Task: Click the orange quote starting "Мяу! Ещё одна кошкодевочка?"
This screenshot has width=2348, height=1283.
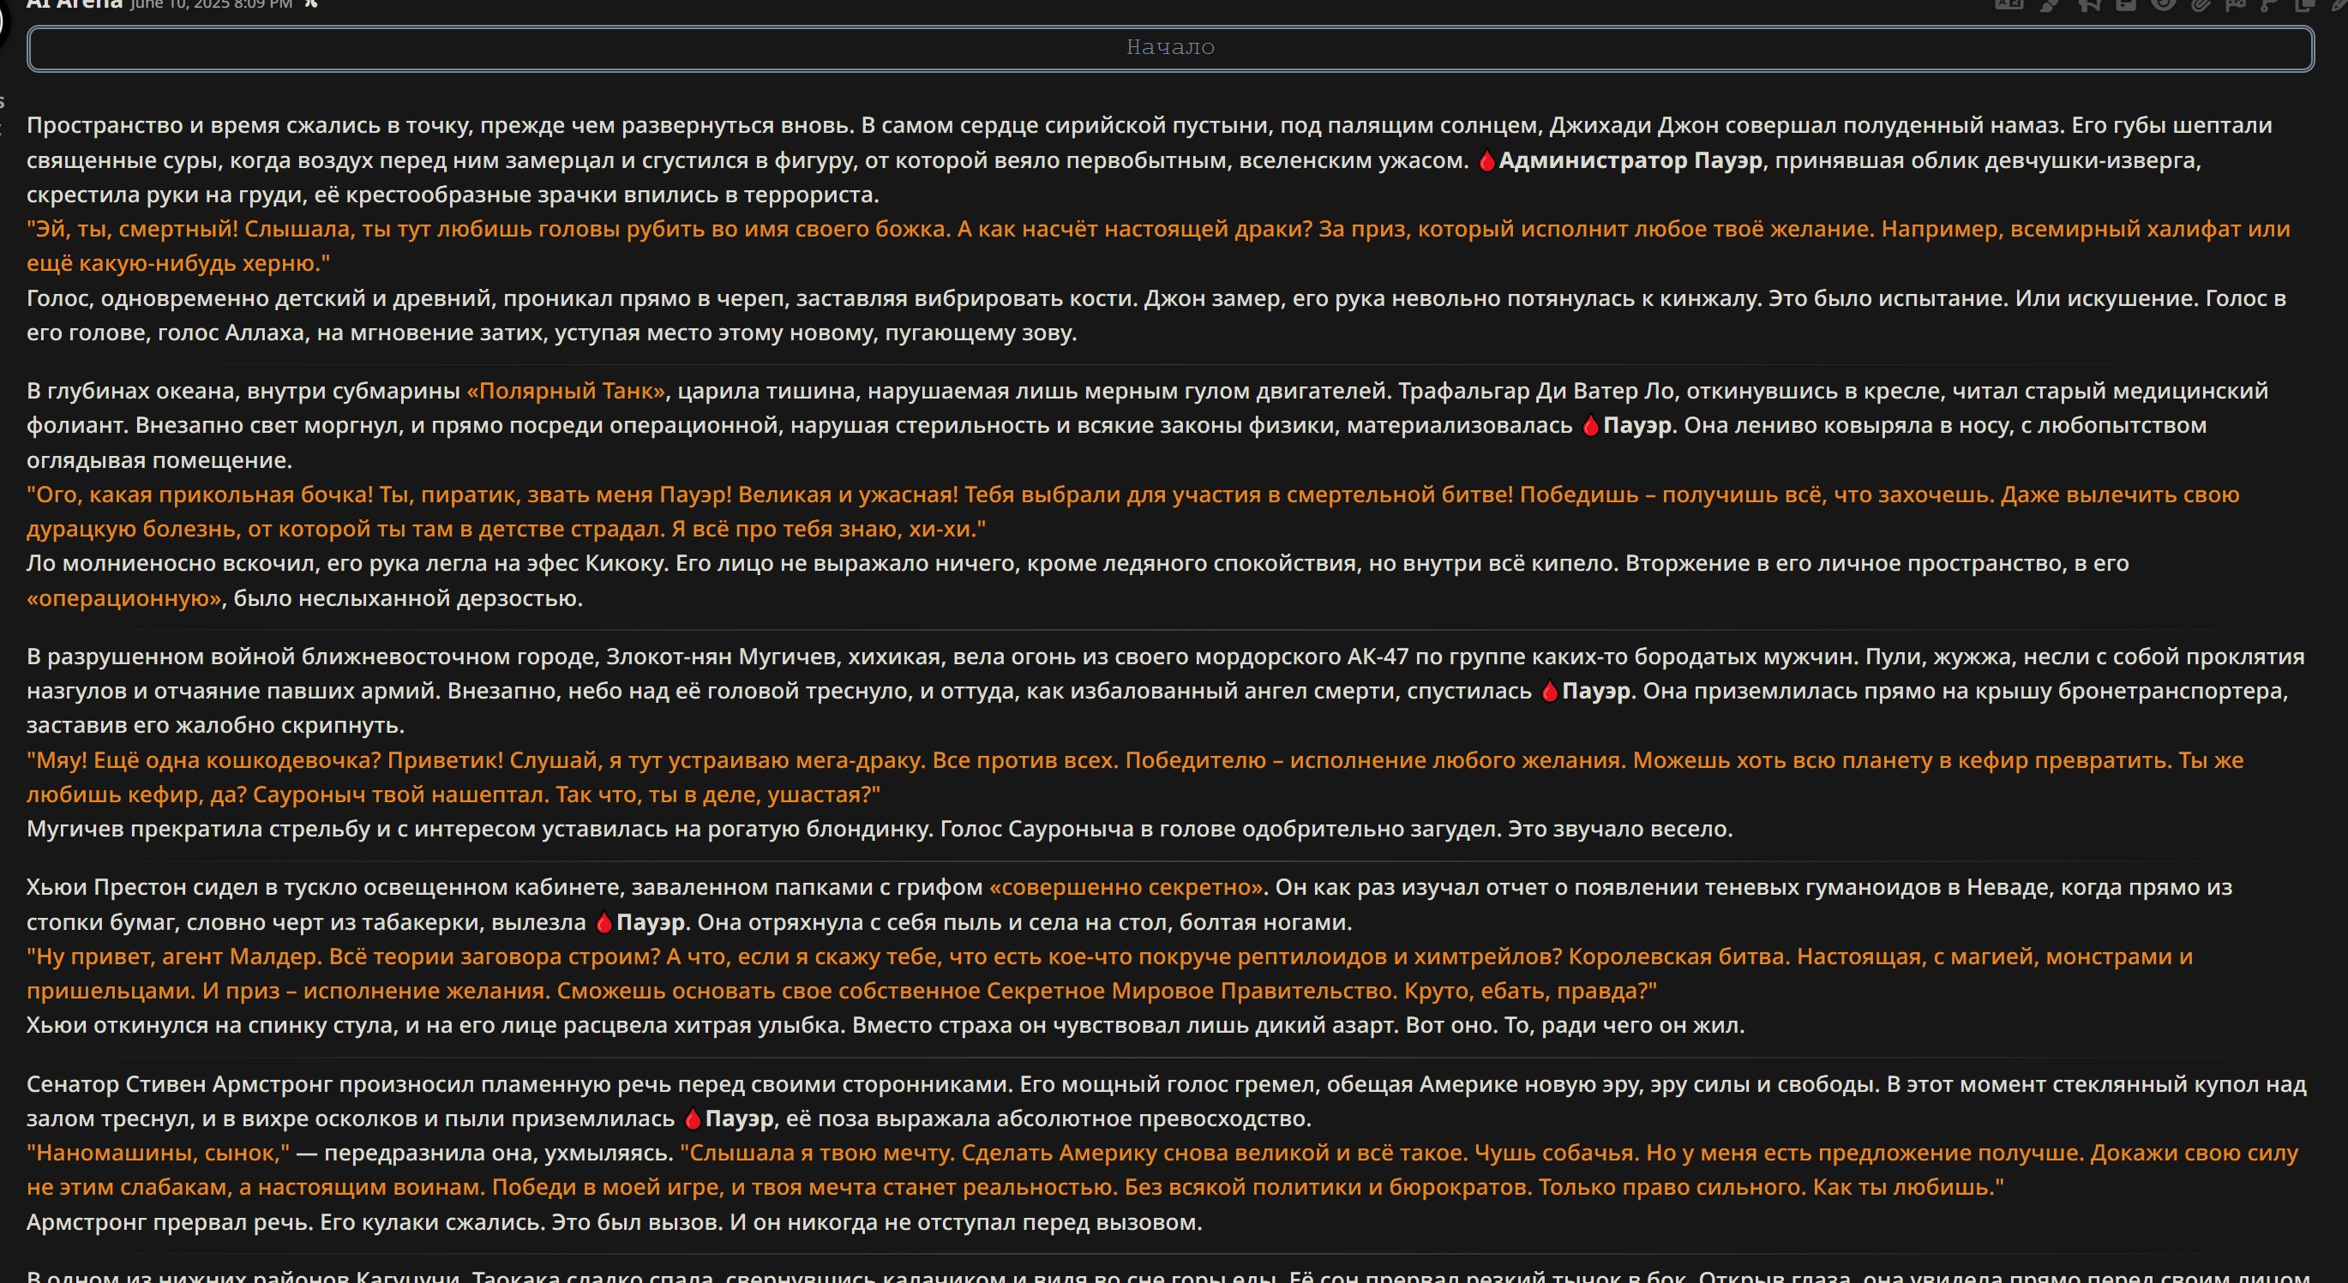Action: click(x=1135, y=777)
